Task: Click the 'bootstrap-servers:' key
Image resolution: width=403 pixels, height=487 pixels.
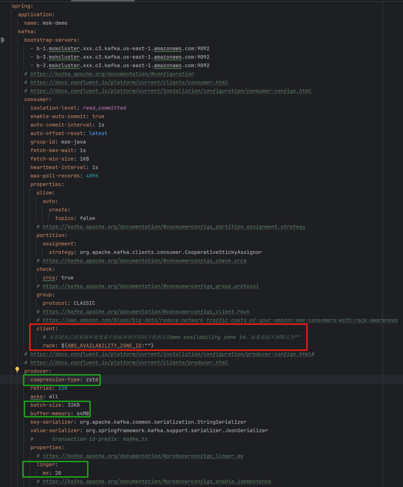Action: (x=52, y=40)
